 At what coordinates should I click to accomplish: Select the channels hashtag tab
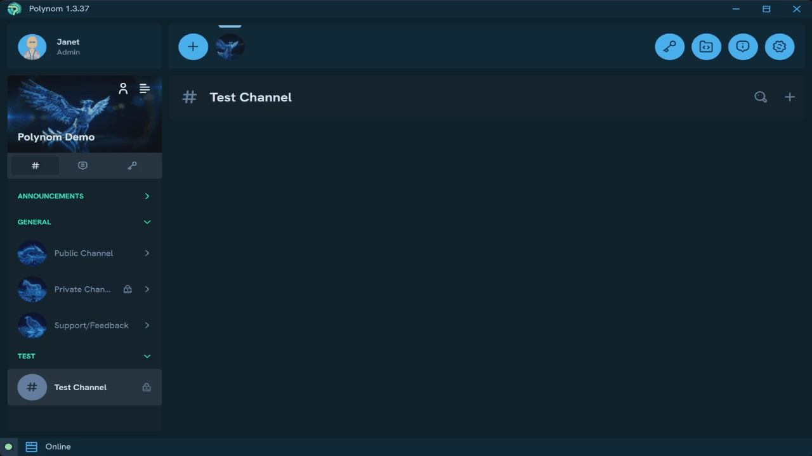(35, 165)
